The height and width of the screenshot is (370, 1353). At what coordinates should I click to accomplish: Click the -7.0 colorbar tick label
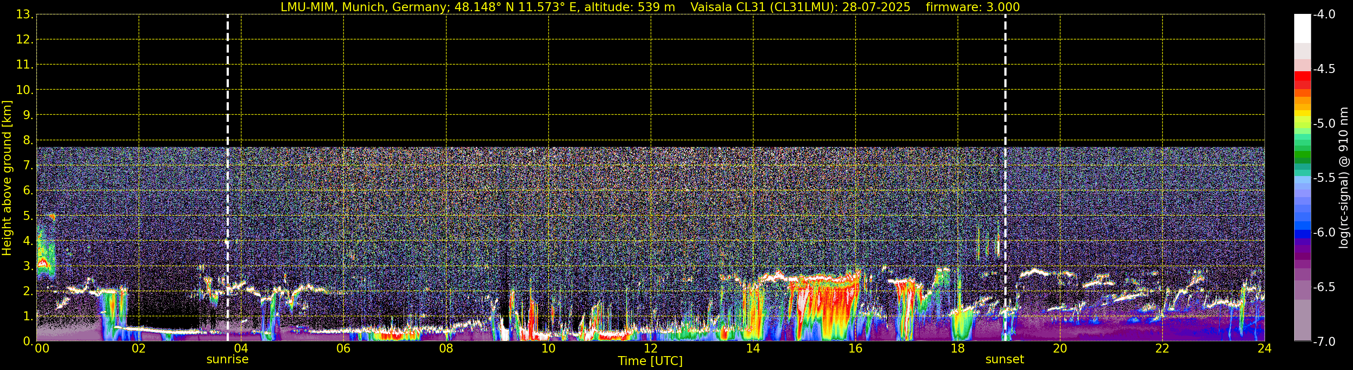tap(1323, 342)
